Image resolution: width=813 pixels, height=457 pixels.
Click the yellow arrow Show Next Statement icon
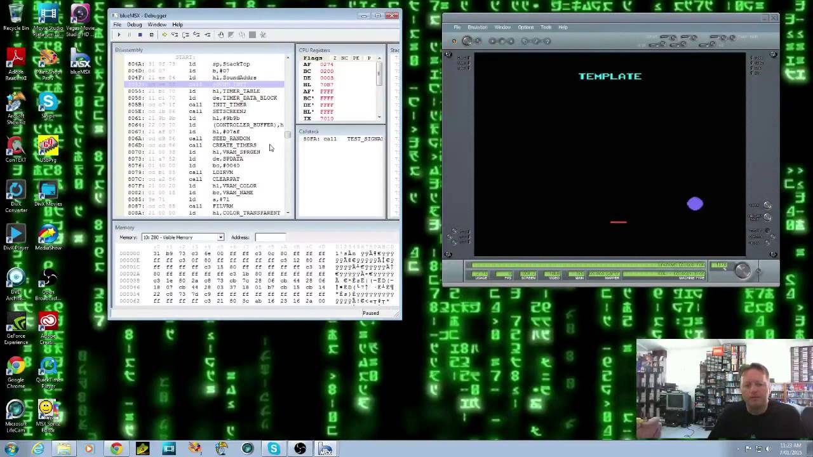click(165, 35)
